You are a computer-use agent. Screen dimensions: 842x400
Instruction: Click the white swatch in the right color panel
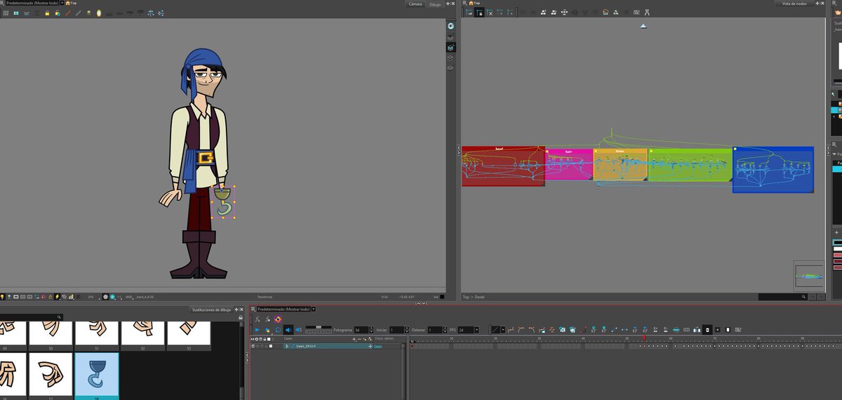[x=838, y=249]
